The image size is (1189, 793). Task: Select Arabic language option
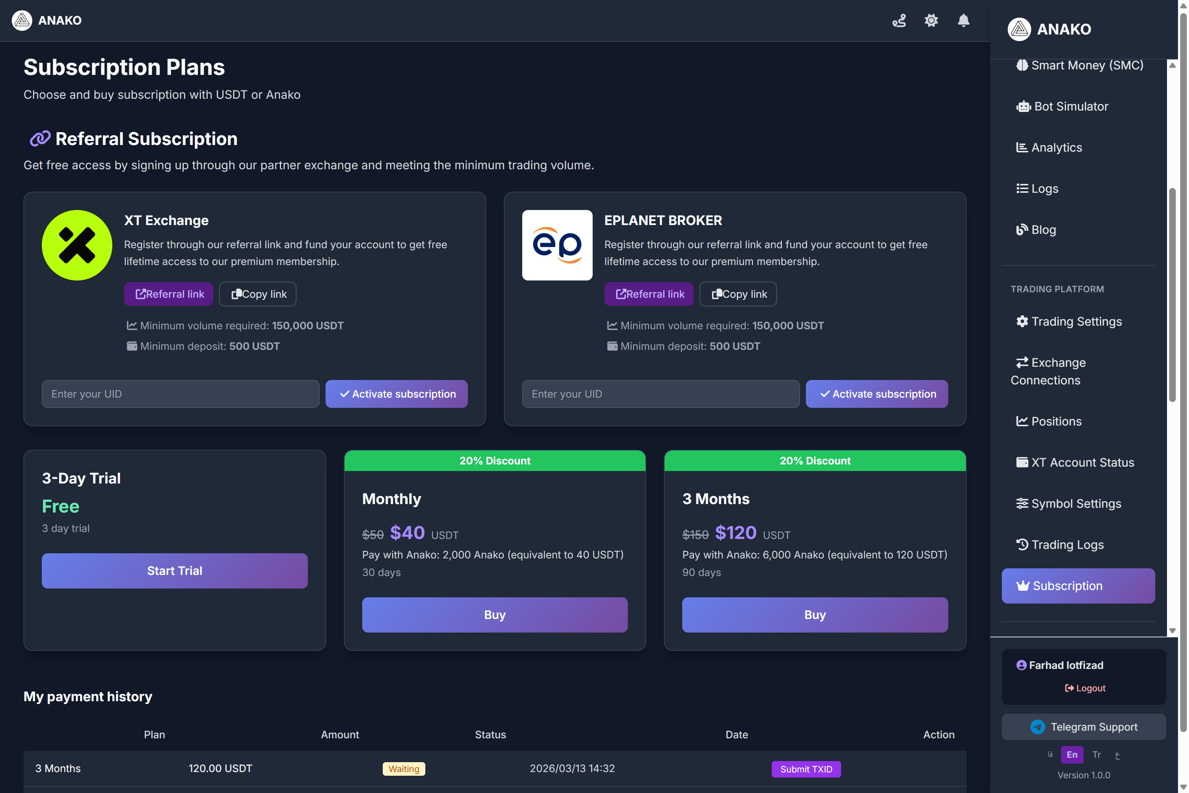pyautogui.click(x=1118, y=754)
